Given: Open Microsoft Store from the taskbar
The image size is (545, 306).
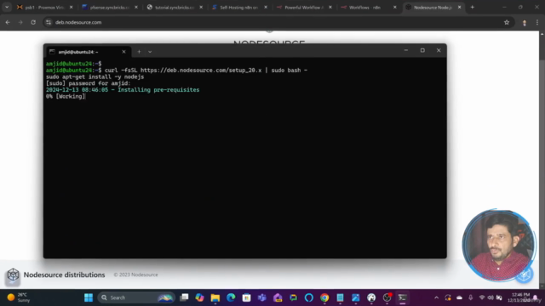Looking at the screenshot, I should 246,297.
